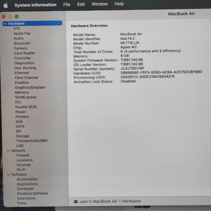The image size is (211, 211).
Task: Select Storage in the sidebar
Action: (22, 136)
